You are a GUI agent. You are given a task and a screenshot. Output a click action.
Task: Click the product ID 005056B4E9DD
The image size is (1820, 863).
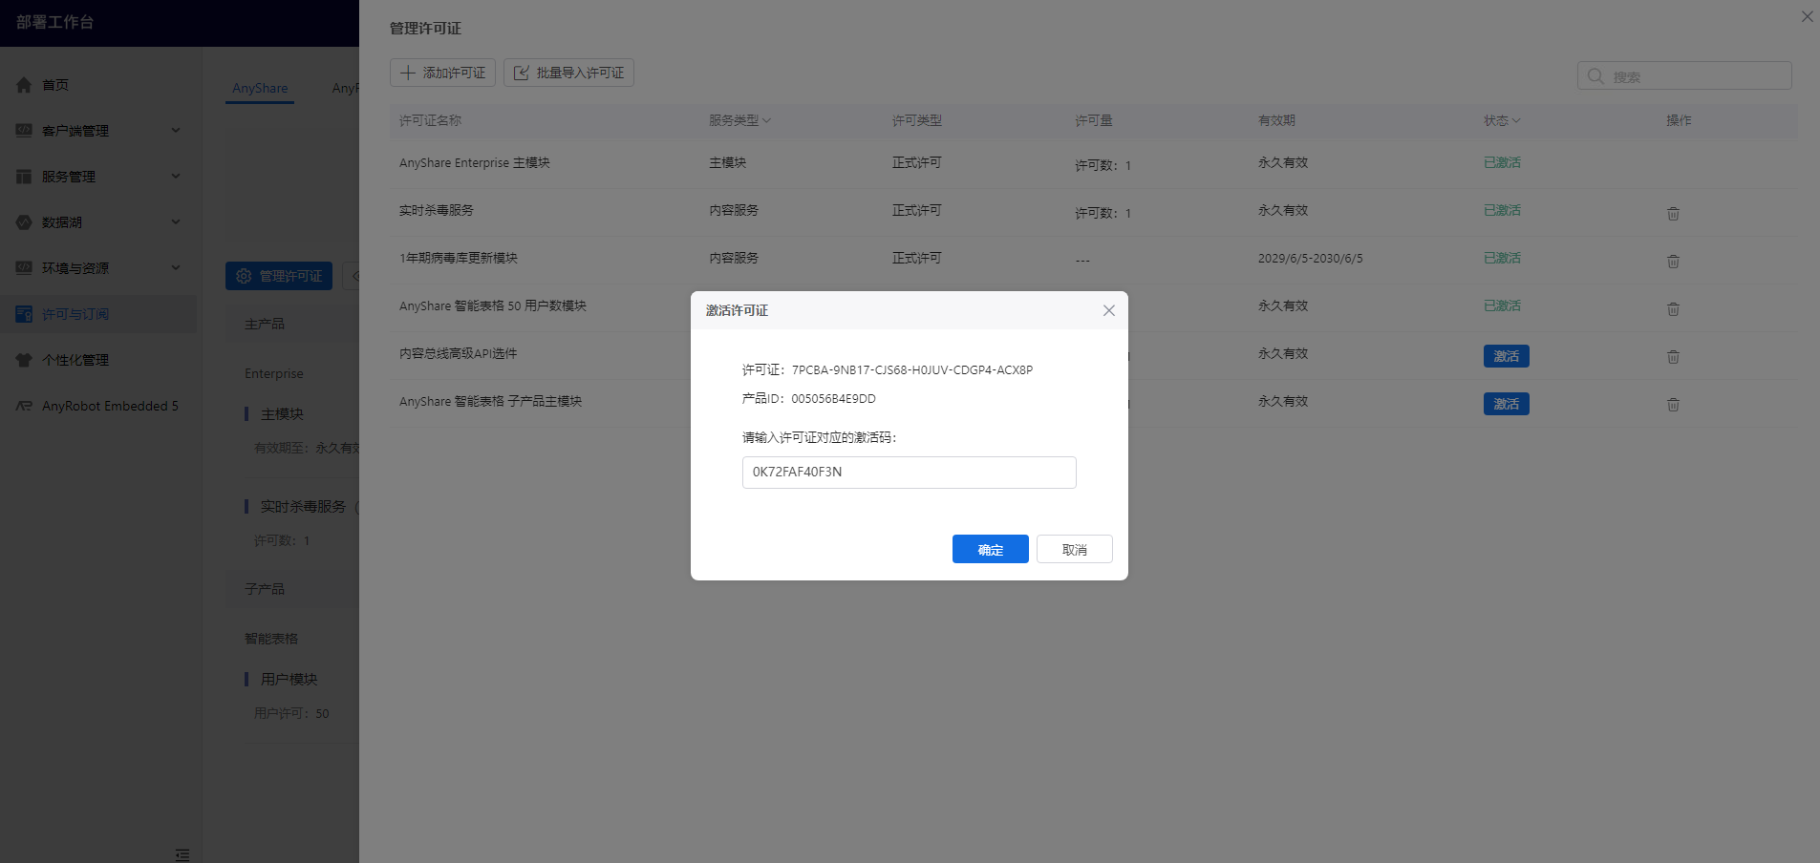pos(833,398)
